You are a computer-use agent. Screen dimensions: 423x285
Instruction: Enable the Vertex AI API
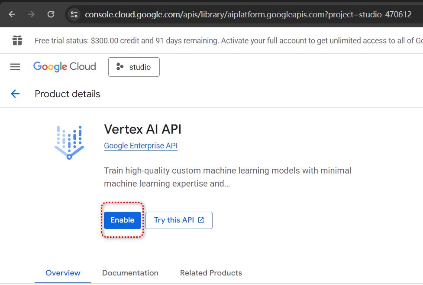coord(123,220)
